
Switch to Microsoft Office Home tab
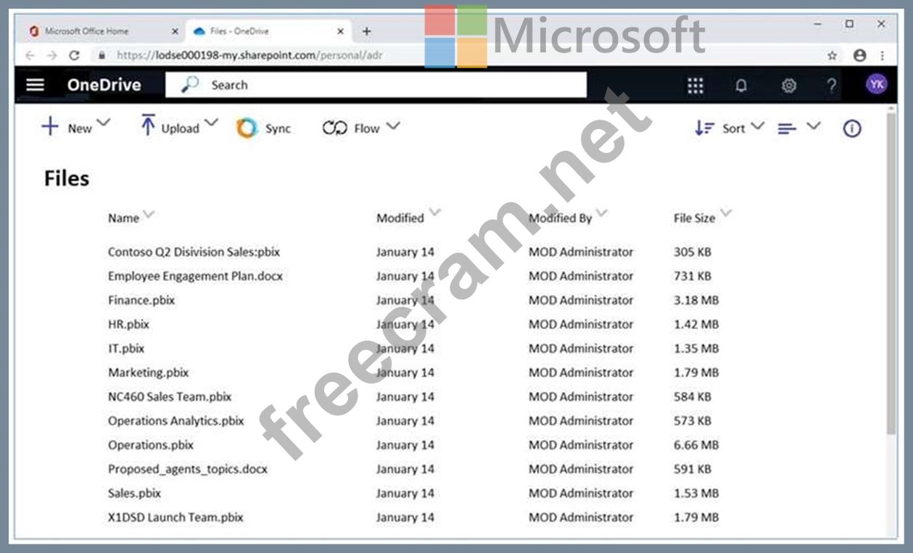[x=103, y=31]
